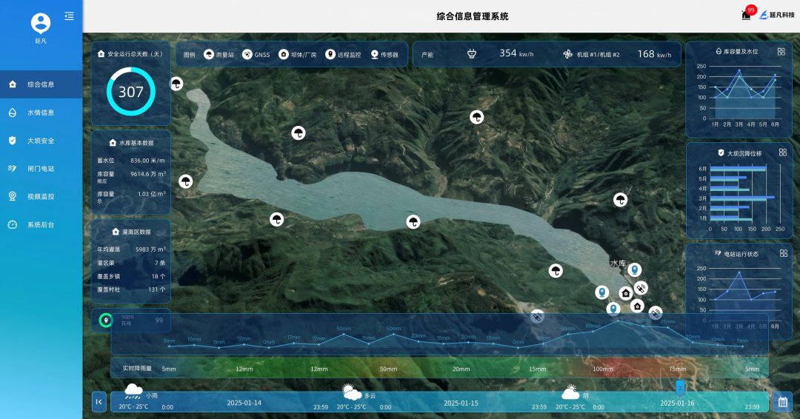The height and width of the screenshot is (419, 800).
Task: Click the online location status ring icon
Action: (106, 321)
